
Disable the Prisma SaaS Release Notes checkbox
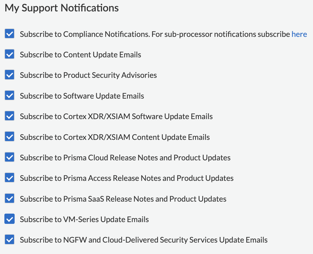tap(10, 199)
